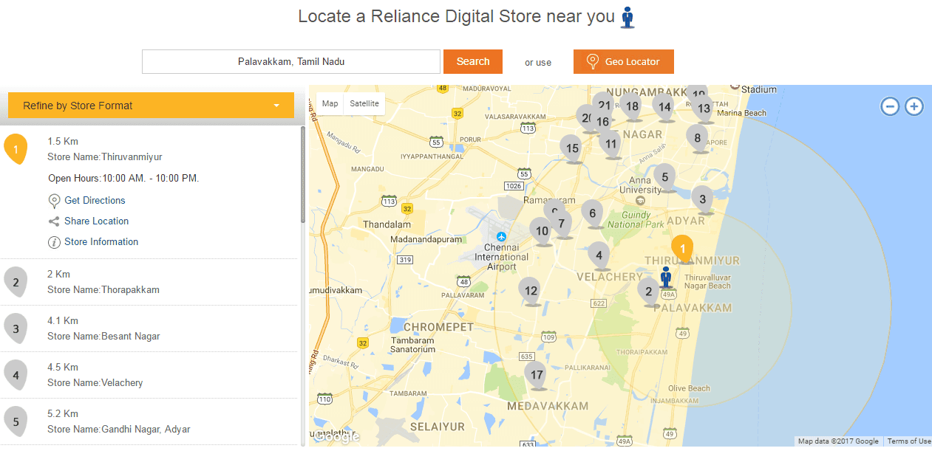Open map marker number 8 on the map
The width and height of the screenshot is (932, 451).
click(x=697, y=137)
